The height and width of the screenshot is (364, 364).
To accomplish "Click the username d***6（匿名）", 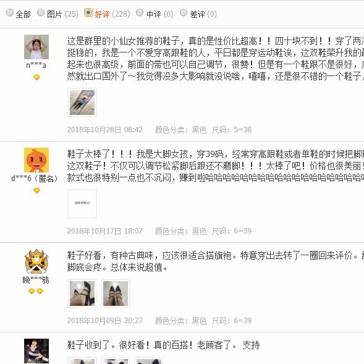I will (x=35, y=178).
